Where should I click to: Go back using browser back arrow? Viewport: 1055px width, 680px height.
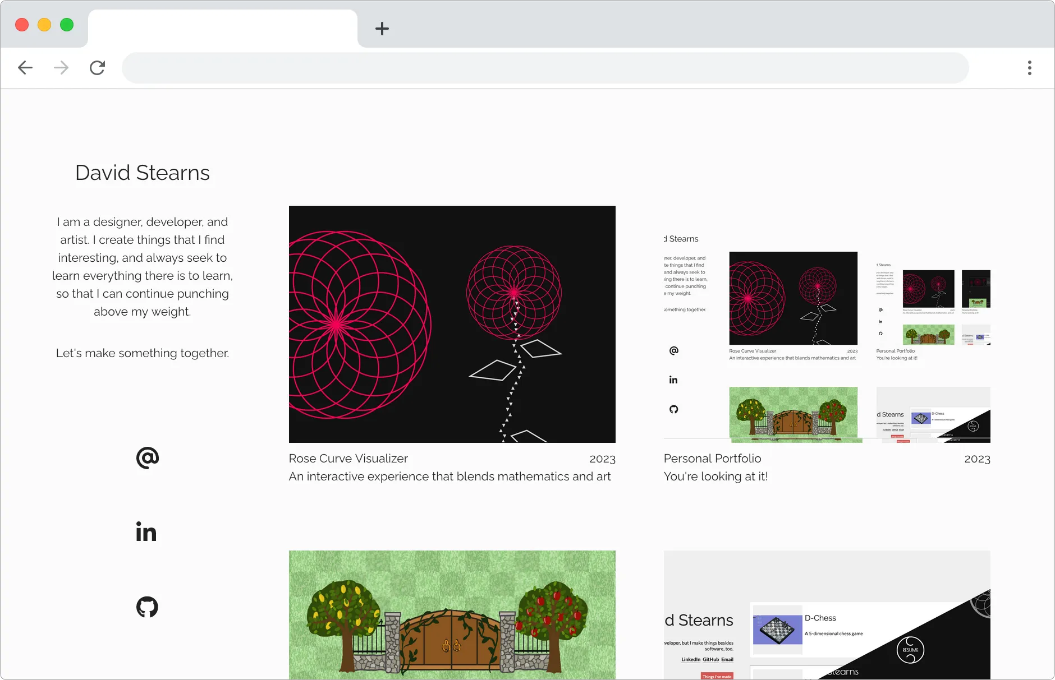click(25, 68)
